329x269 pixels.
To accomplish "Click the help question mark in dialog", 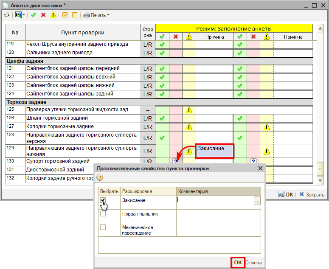I will pos(100,177).
